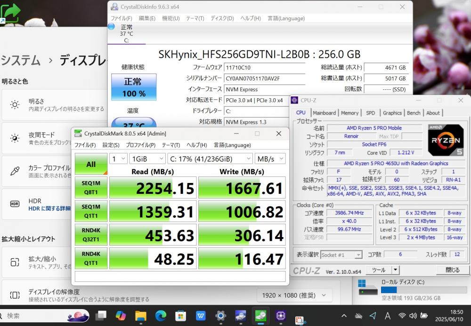This screenshot has height=326, width=471.
Task: Run the SEQ1M Q8T1 test
Action: pyautogui.click(x=91, y=187)
